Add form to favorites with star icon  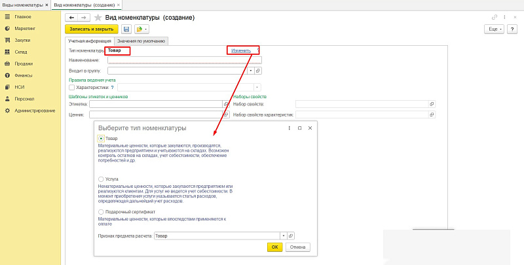tap(98, 16)
